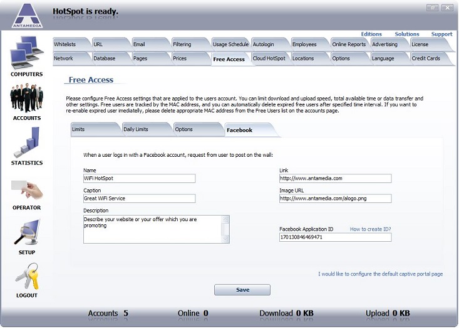Click the restore window button
The image size is (459, 328).
pyautogui.click(x=432, y=8)
